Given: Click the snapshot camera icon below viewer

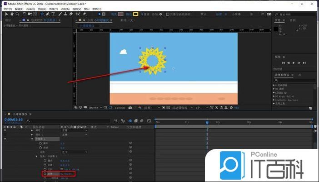Looking at the screenshot, I should pyautogui.click(x=130, y=108).
